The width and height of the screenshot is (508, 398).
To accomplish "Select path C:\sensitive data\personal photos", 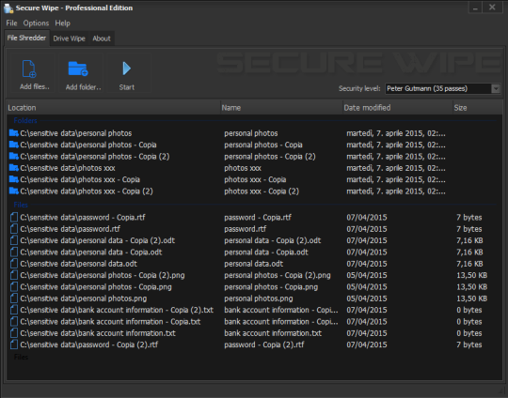I will [x=76, y=133].
